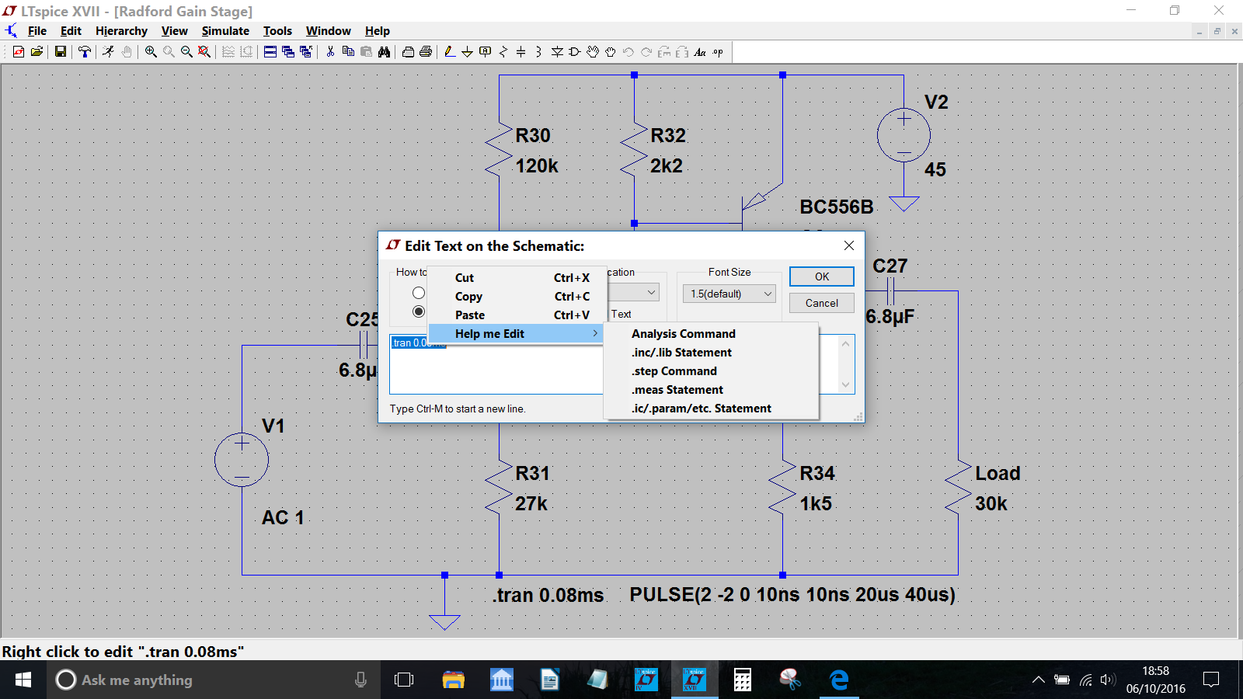
Task: Select the Place Text Aa tool
Action: coord(700,52)
